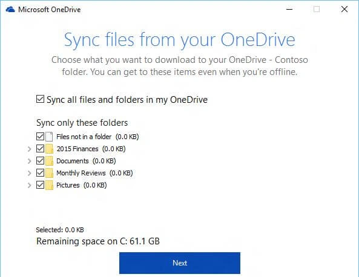Click the Documents folder icon

click(x=49, y=161)
